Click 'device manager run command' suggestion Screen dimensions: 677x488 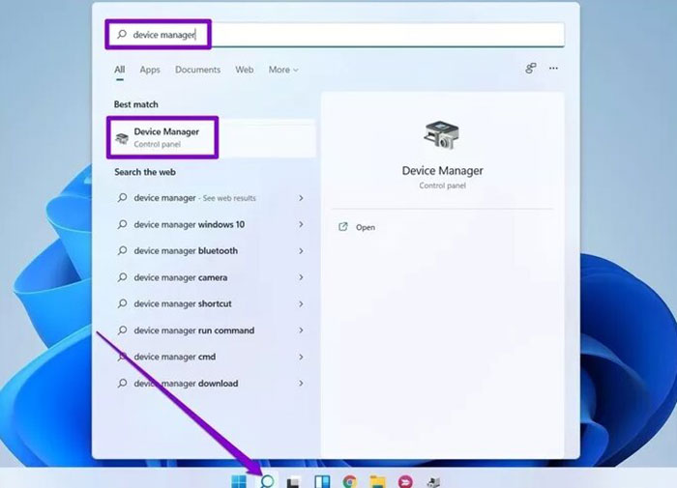tap(193, 330)
